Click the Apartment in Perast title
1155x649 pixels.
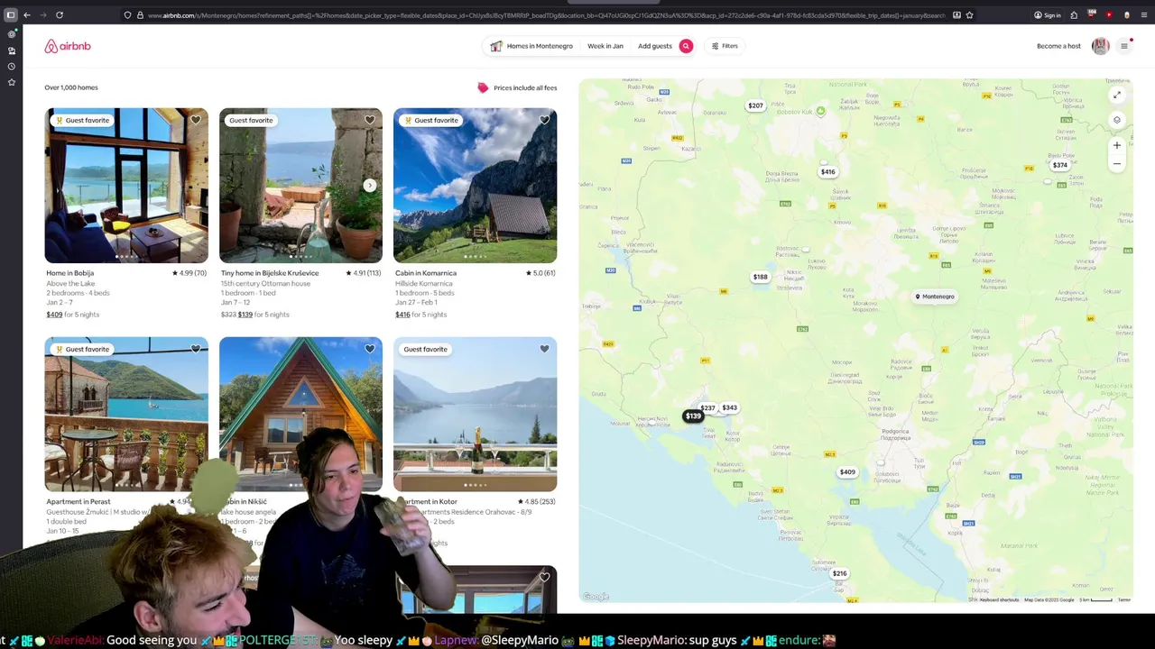pos(79,501)
